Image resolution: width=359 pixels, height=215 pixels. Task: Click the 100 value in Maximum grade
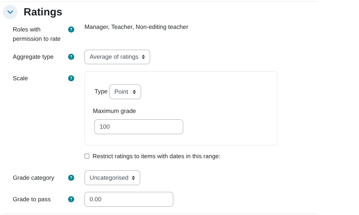coord(104,127)
